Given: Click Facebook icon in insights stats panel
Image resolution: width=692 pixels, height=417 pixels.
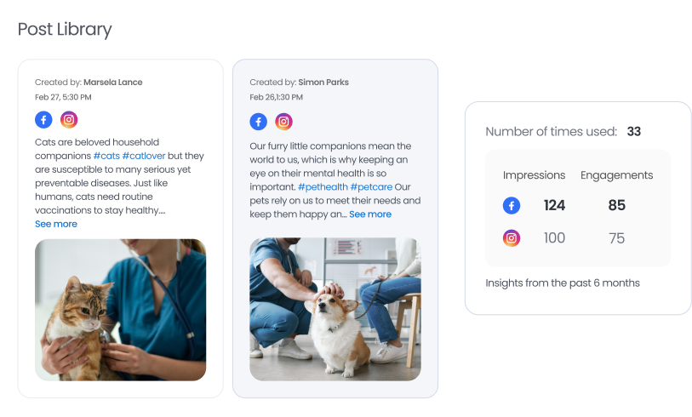Looking at the screenshot, I should click(x=512, y=206).
